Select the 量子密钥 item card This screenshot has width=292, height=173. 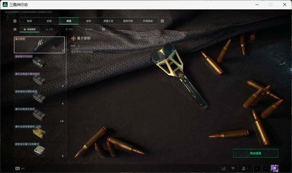[x=39, y=45]
